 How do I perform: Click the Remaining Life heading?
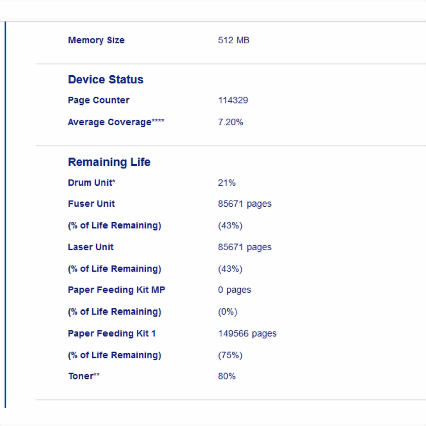109,162
